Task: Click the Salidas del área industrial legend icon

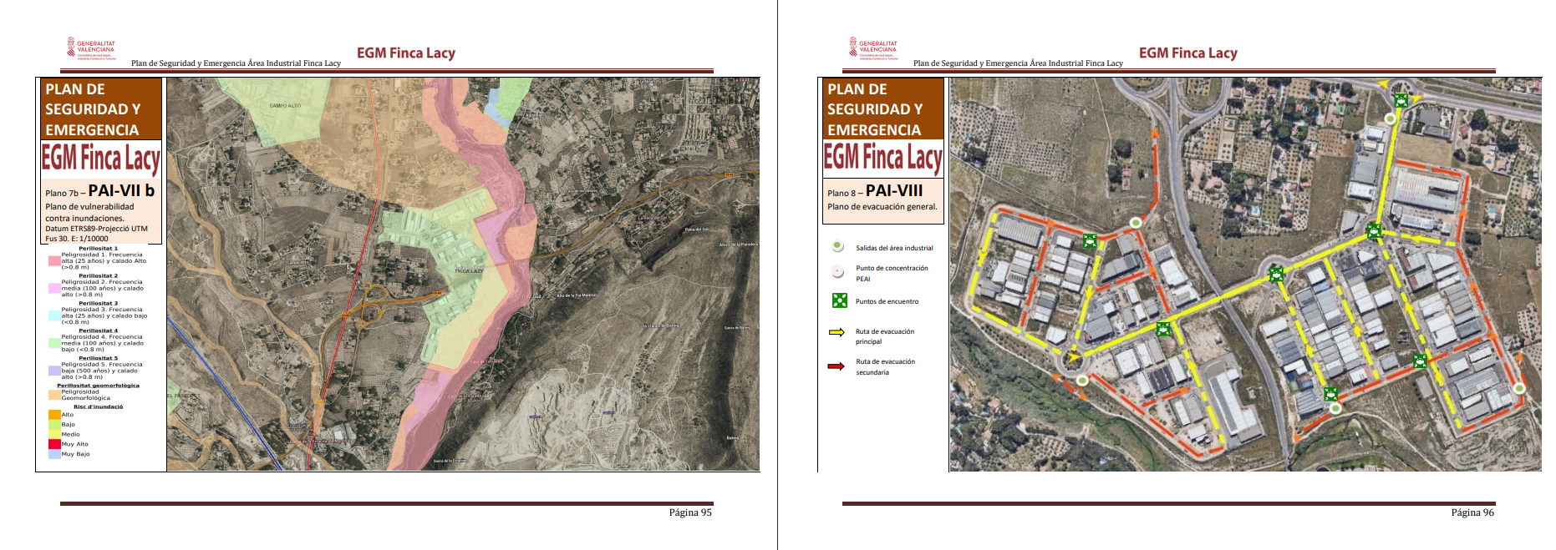Action: pos(837,246)
